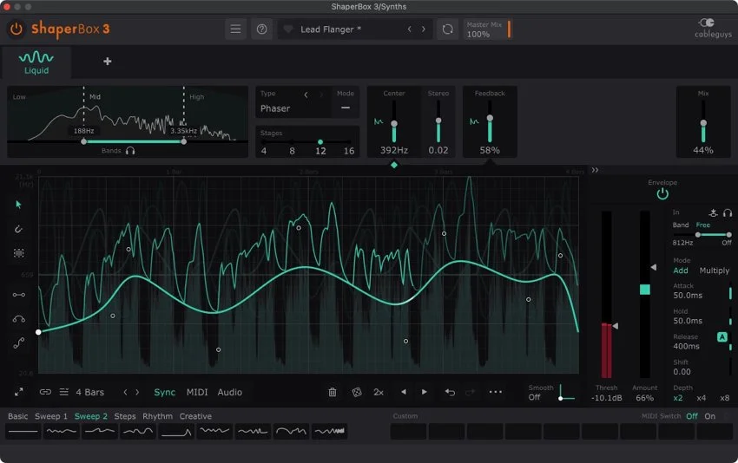Open the Rhythm preset tab
The image size is (738, 463).
pos(157,416)
